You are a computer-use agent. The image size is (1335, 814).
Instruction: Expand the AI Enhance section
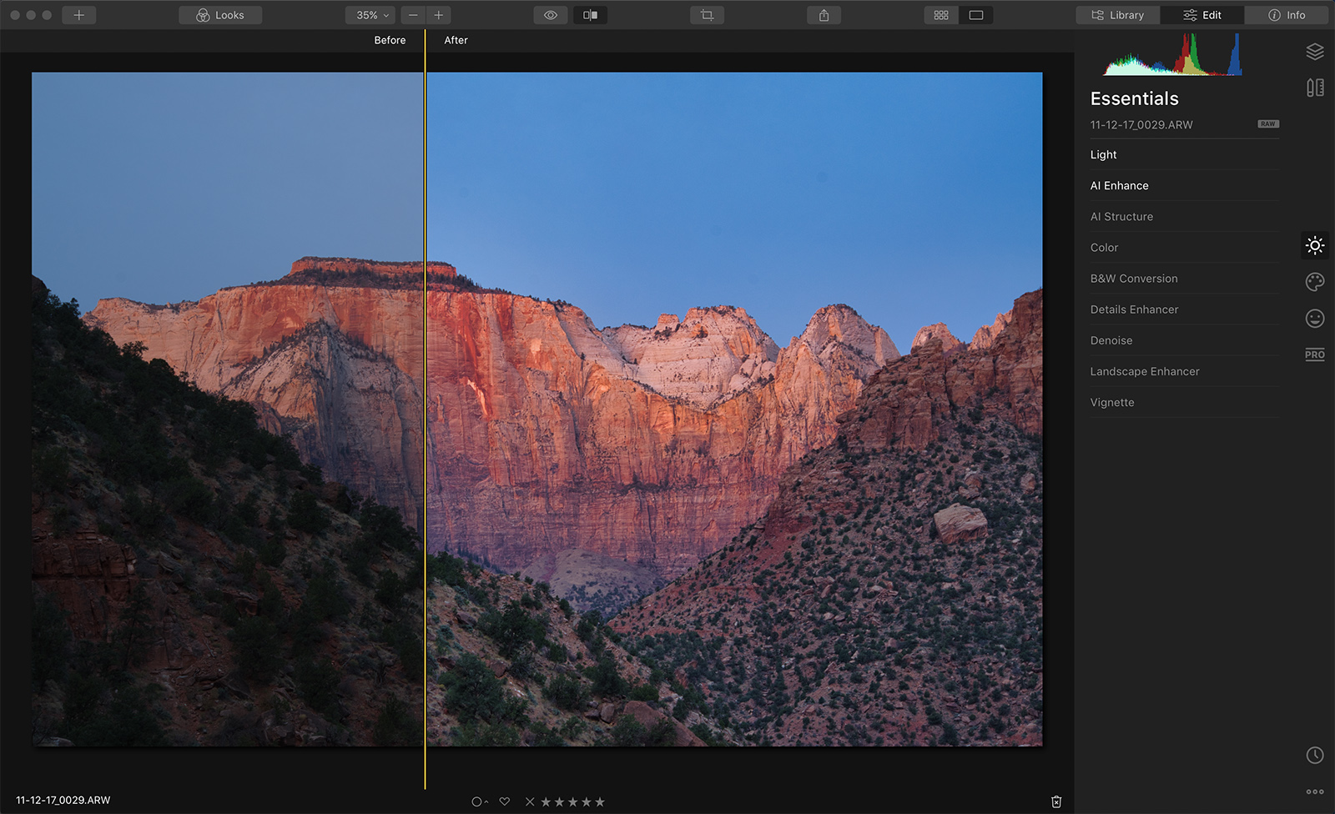(1119, 186)
